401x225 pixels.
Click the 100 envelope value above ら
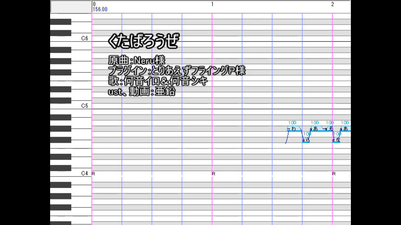pos(307,134)
